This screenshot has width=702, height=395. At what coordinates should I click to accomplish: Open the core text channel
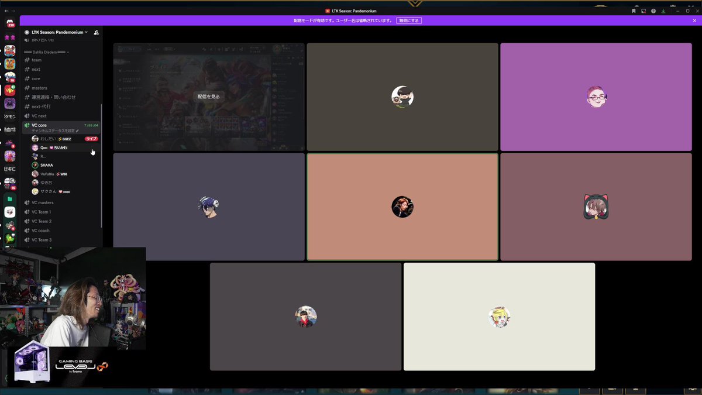tap(61, 78)
